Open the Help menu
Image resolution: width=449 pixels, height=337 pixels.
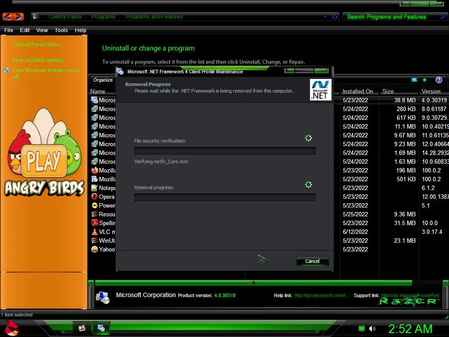[x=81, y=30]
